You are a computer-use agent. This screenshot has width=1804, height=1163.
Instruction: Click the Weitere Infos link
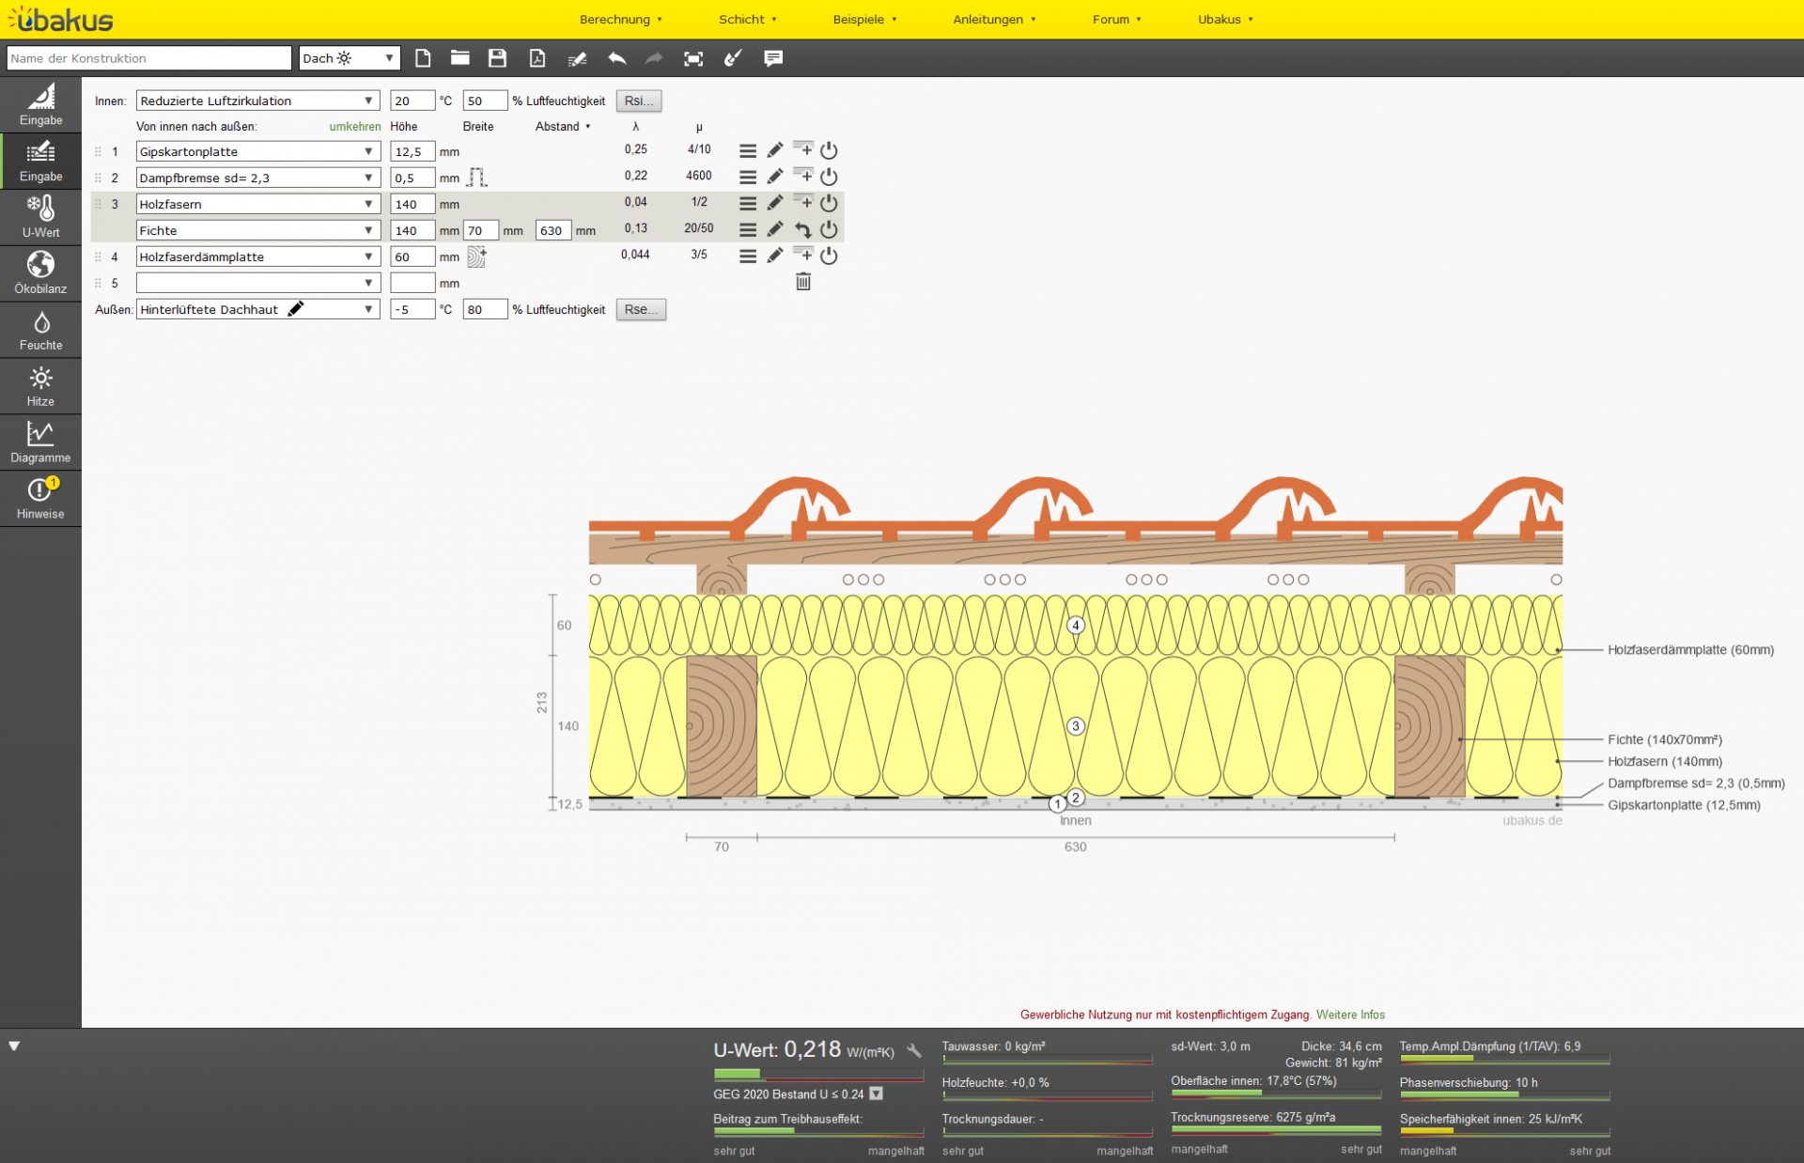tap(1350, 1015)
